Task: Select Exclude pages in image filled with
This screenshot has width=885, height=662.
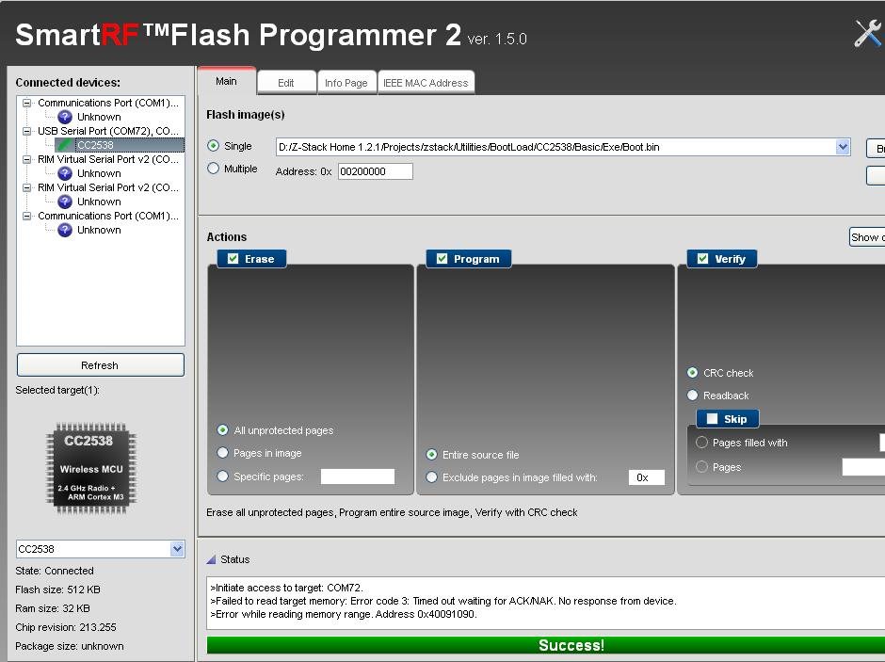Action: [432, 477]
